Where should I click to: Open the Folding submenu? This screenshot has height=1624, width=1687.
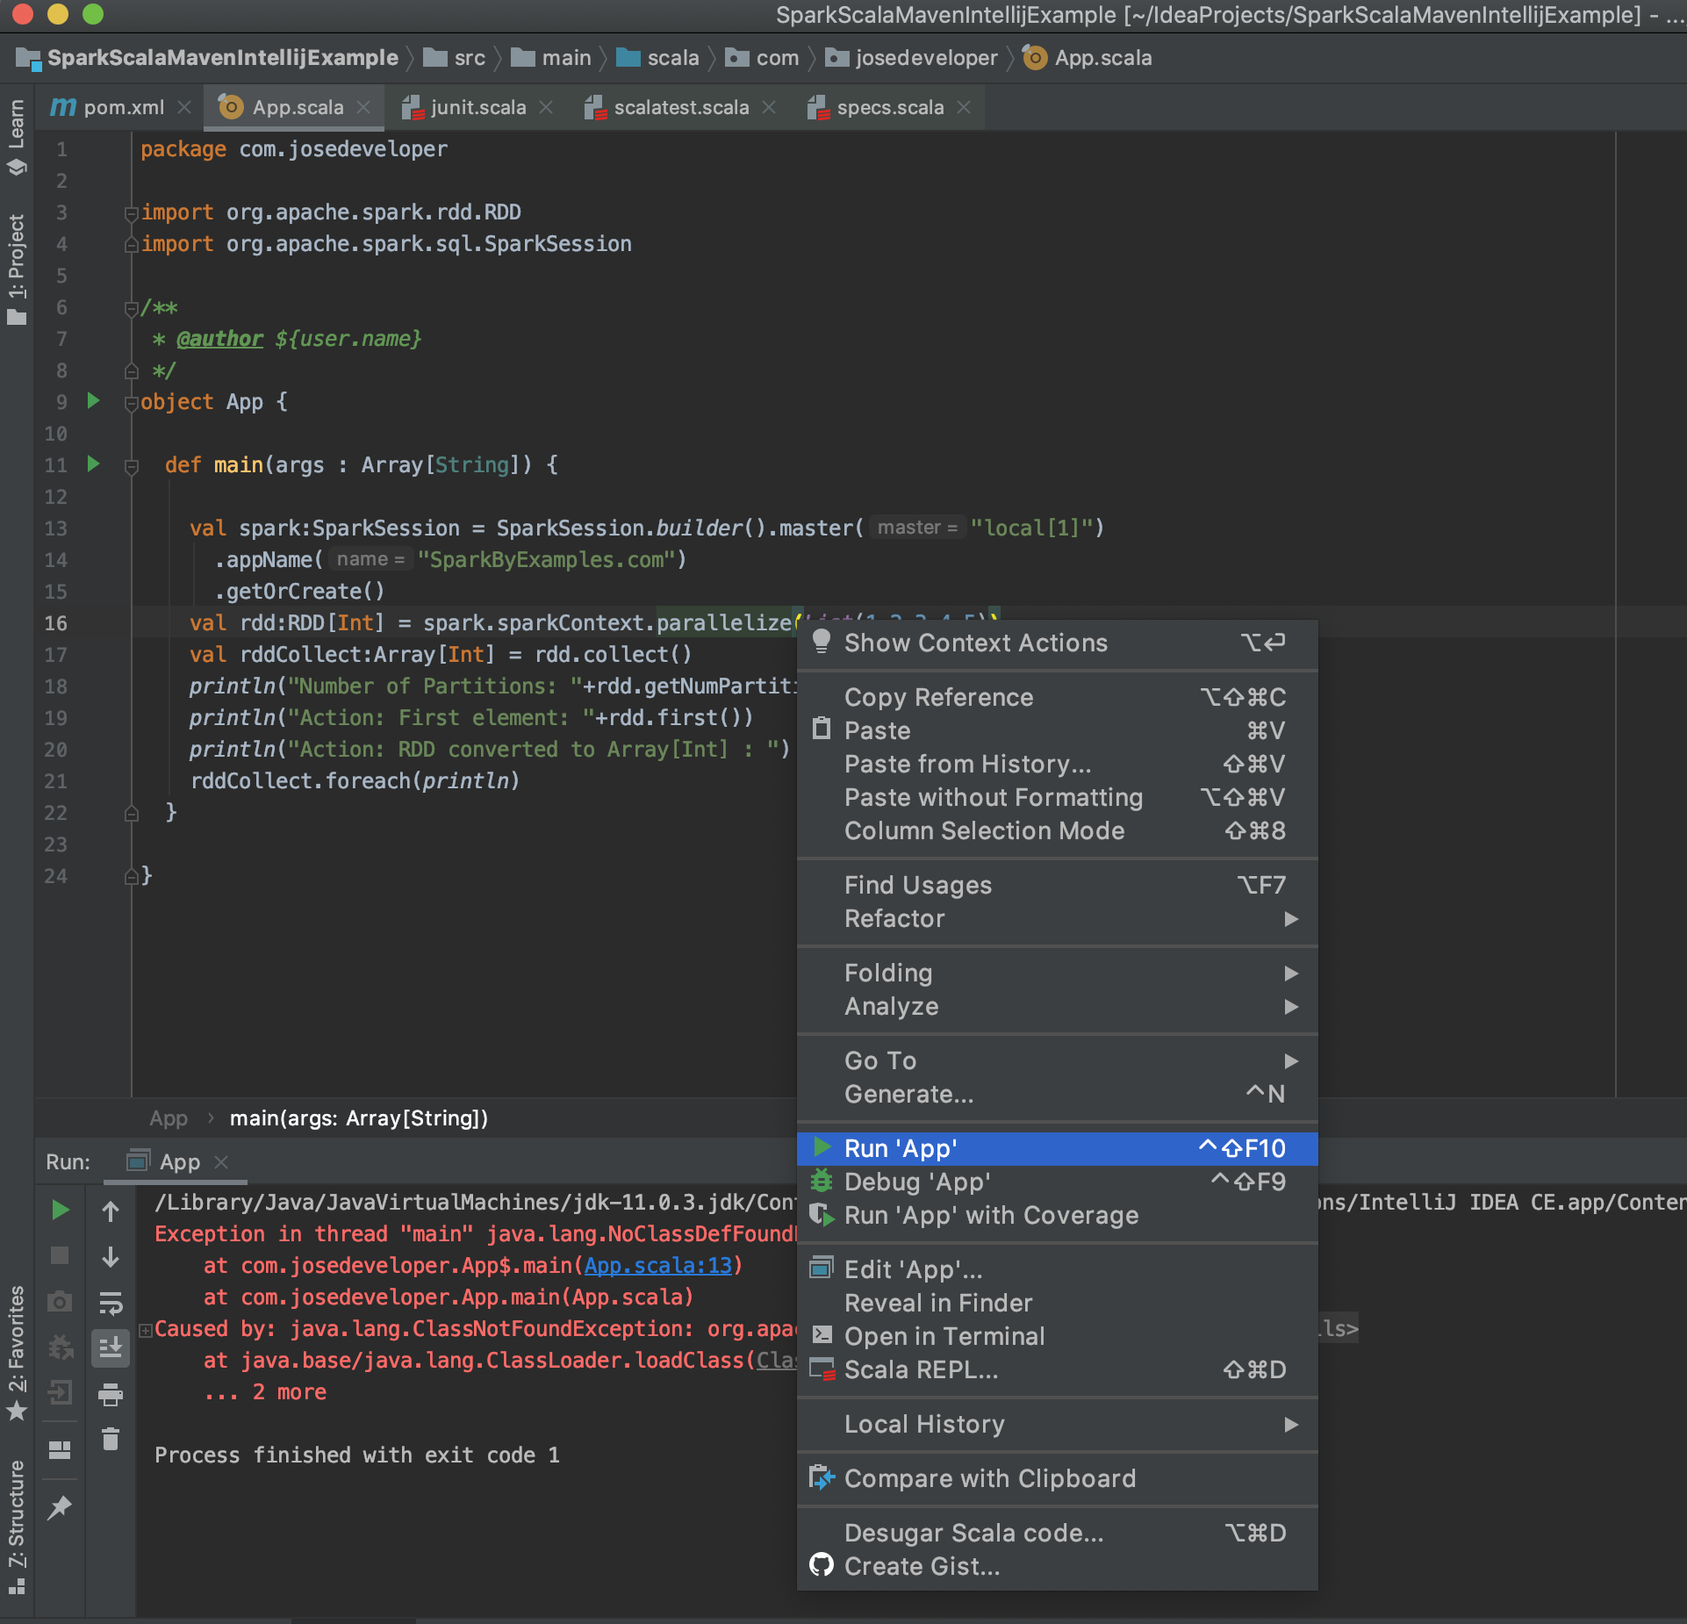pyautogui.click(x=1057, y=973)
